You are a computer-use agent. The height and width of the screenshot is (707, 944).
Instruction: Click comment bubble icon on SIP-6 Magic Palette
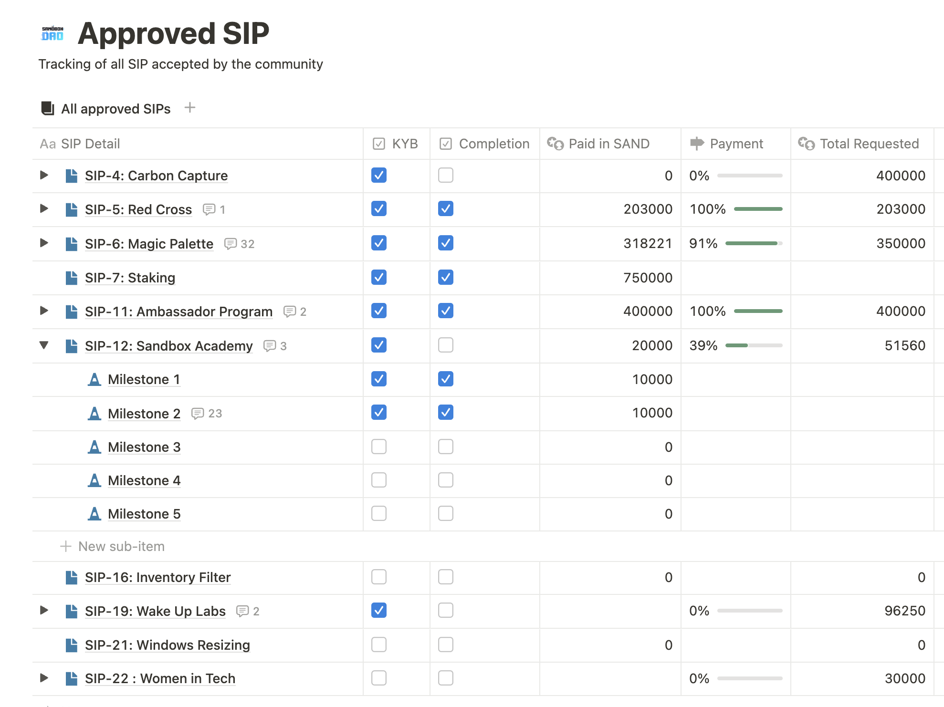pos(231,244)
